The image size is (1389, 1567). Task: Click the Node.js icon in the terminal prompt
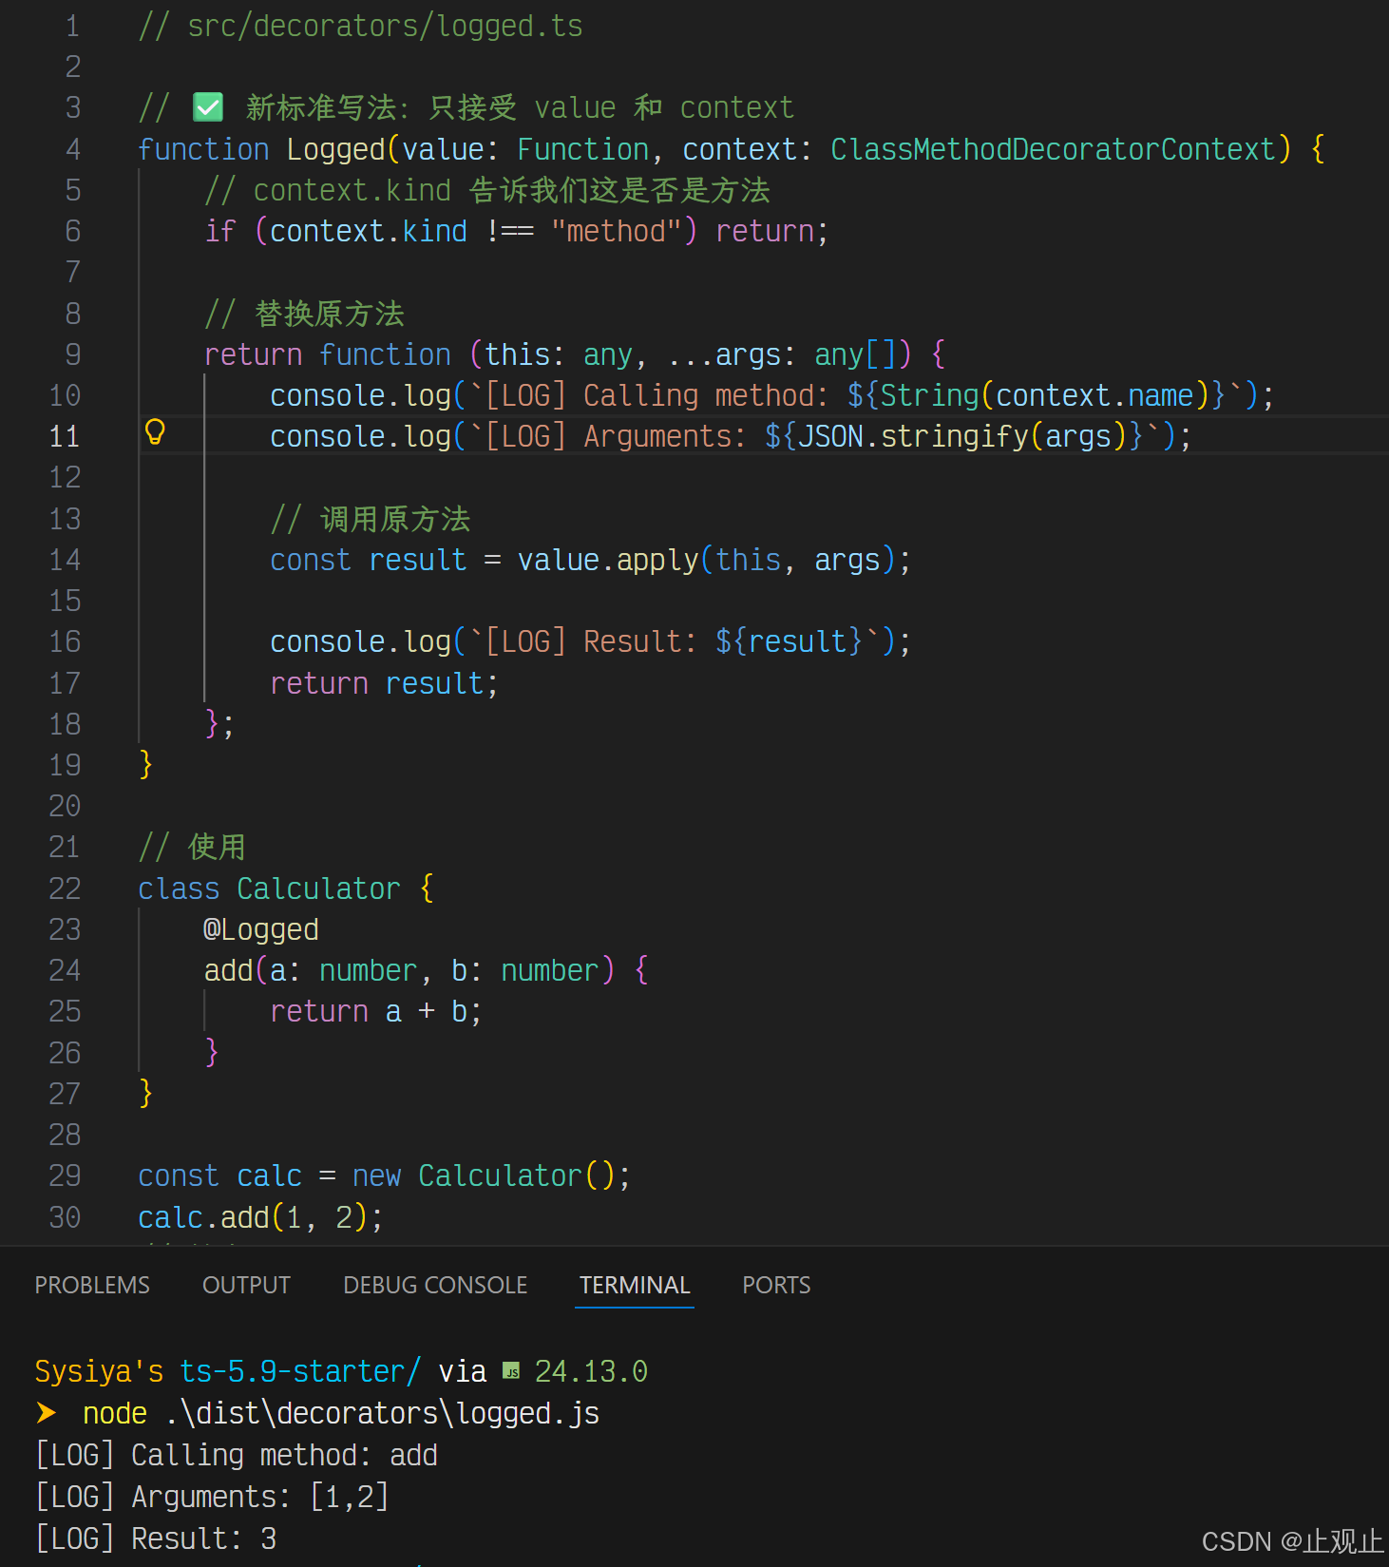[511, 1371]
